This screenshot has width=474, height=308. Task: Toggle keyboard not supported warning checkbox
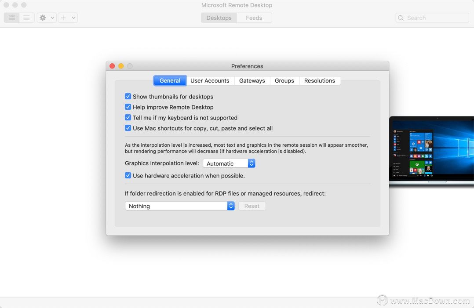click(128, 117)
